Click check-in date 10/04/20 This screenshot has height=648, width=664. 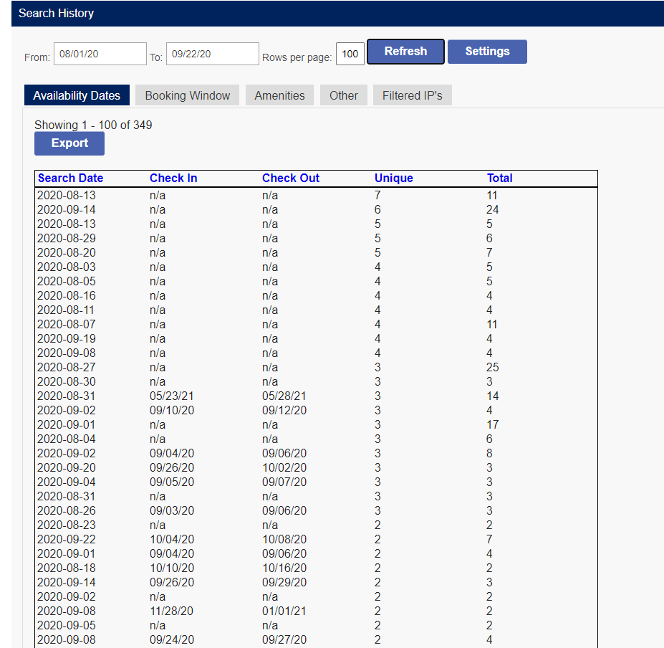[172, 539]
